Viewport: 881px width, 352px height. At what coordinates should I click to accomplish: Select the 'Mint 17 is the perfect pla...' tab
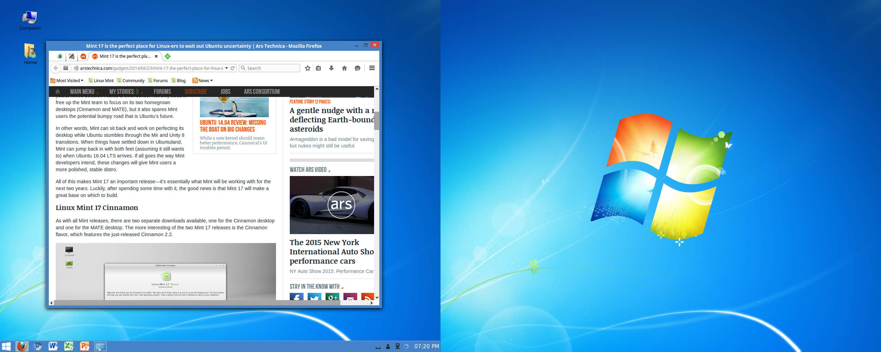[125, 56]
